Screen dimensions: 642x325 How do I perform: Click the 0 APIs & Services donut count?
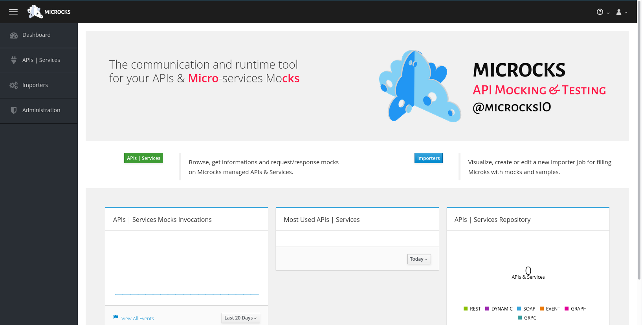(x=528, y=273)
